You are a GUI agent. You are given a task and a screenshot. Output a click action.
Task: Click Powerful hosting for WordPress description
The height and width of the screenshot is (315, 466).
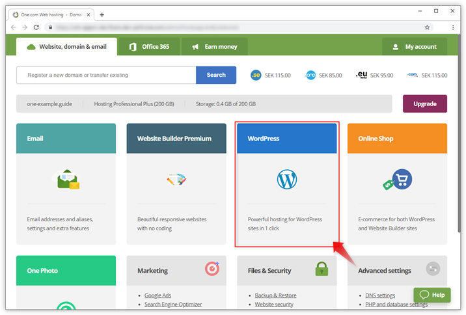pyautogui.click(x=284, y=224)
